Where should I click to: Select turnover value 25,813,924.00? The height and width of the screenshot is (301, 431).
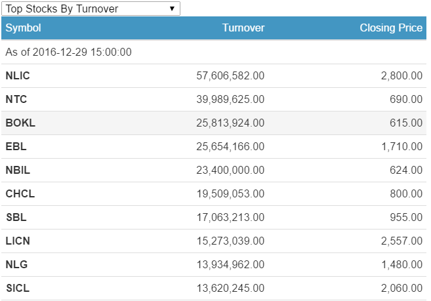[230, 123]
